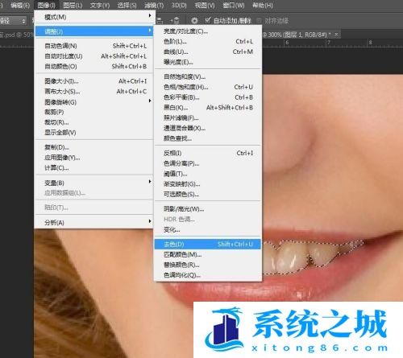Open 色调分离(P)... adjustment
403x358 pixels.
tap(208, 163)
